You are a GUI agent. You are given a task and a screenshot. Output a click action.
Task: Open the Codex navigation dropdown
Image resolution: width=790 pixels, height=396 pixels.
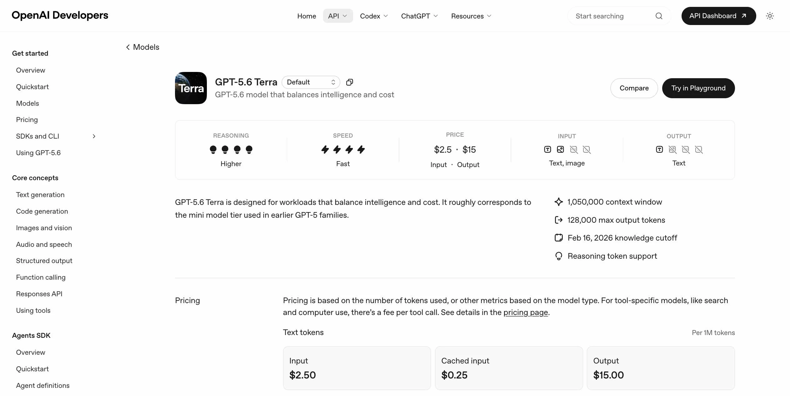374,16
